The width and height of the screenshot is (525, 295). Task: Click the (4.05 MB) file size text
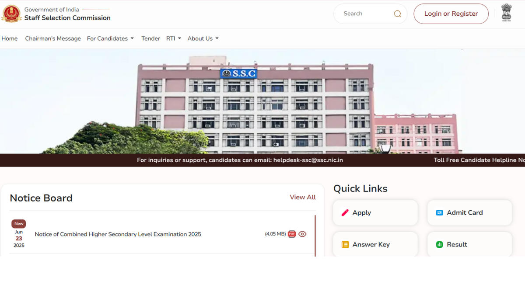[x=275, y=234]
